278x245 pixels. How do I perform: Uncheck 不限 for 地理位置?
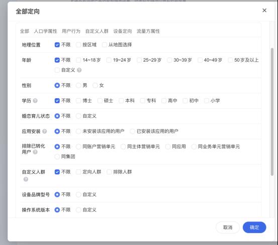click(57, 45)
